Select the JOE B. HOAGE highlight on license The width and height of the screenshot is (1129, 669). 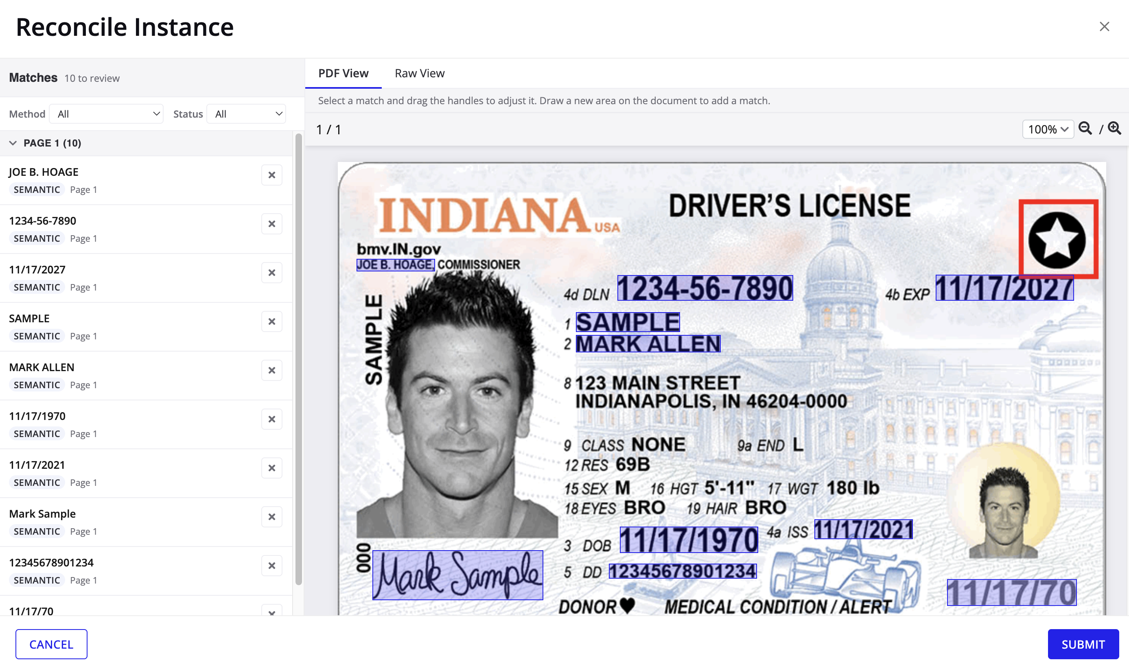tap(396, 265)
